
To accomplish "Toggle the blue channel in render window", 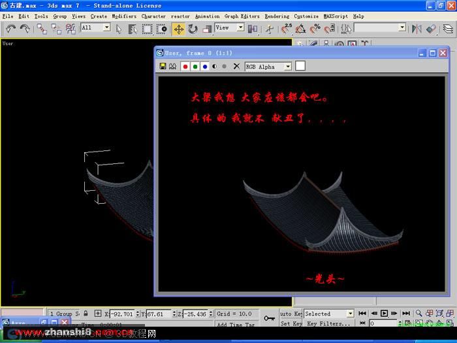I will click(x=205, y=67).
